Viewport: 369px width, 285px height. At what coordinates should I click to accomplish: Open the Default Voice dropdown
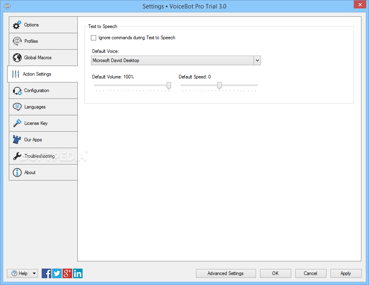tap(175, 60)
